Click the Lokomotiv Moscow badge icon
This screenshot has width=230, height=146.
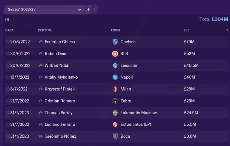[x=115, y=113]
